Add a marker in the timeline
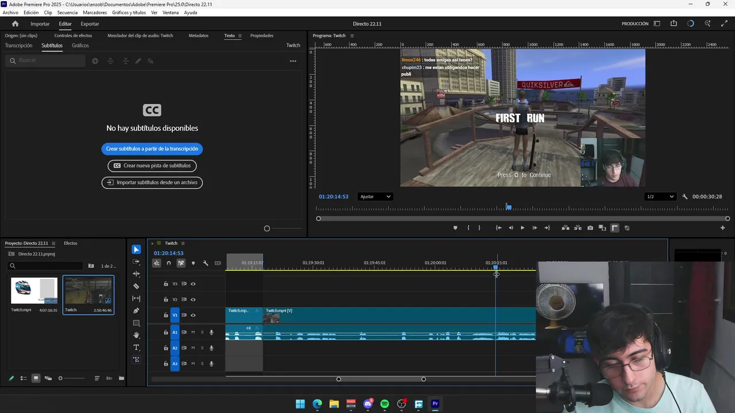Image resolution: width=735 pixels, height=413 pixels. (193, 263)
